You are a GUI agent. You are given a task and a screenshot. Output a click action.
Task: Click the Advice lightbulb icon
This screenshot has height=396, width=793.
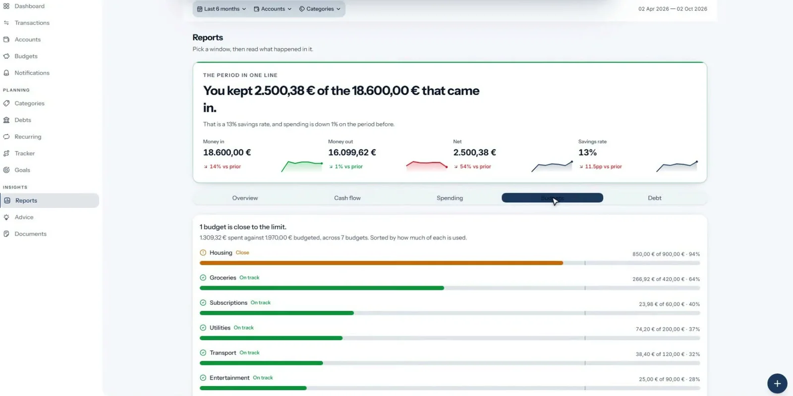pos(6,217)
